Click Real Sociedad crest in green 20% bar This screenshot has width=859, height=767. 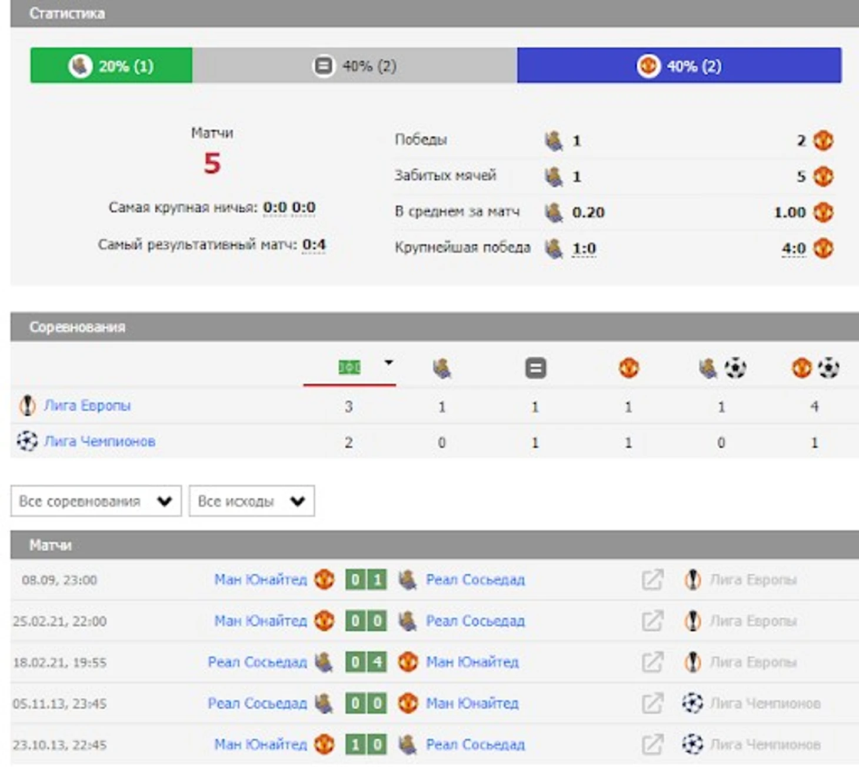coord(81,65)
